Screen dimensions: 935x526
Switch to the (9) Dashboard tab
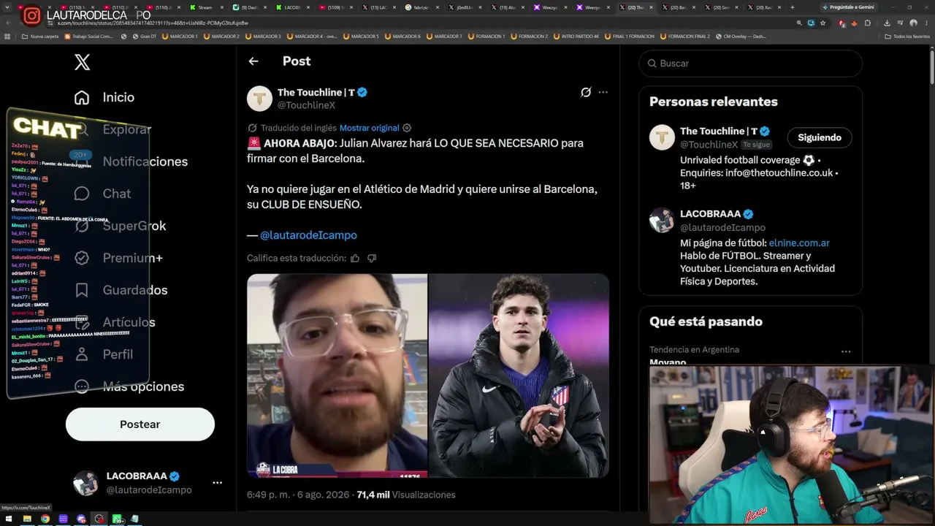[249, 7]
